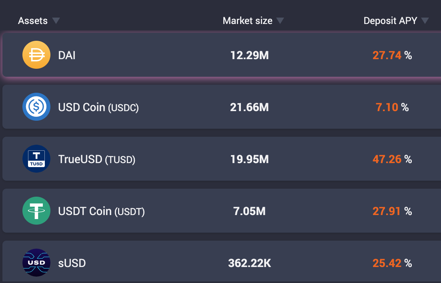Click the DAI coin icon
This screenshot has height=283, width=441.
click(36, 55)
